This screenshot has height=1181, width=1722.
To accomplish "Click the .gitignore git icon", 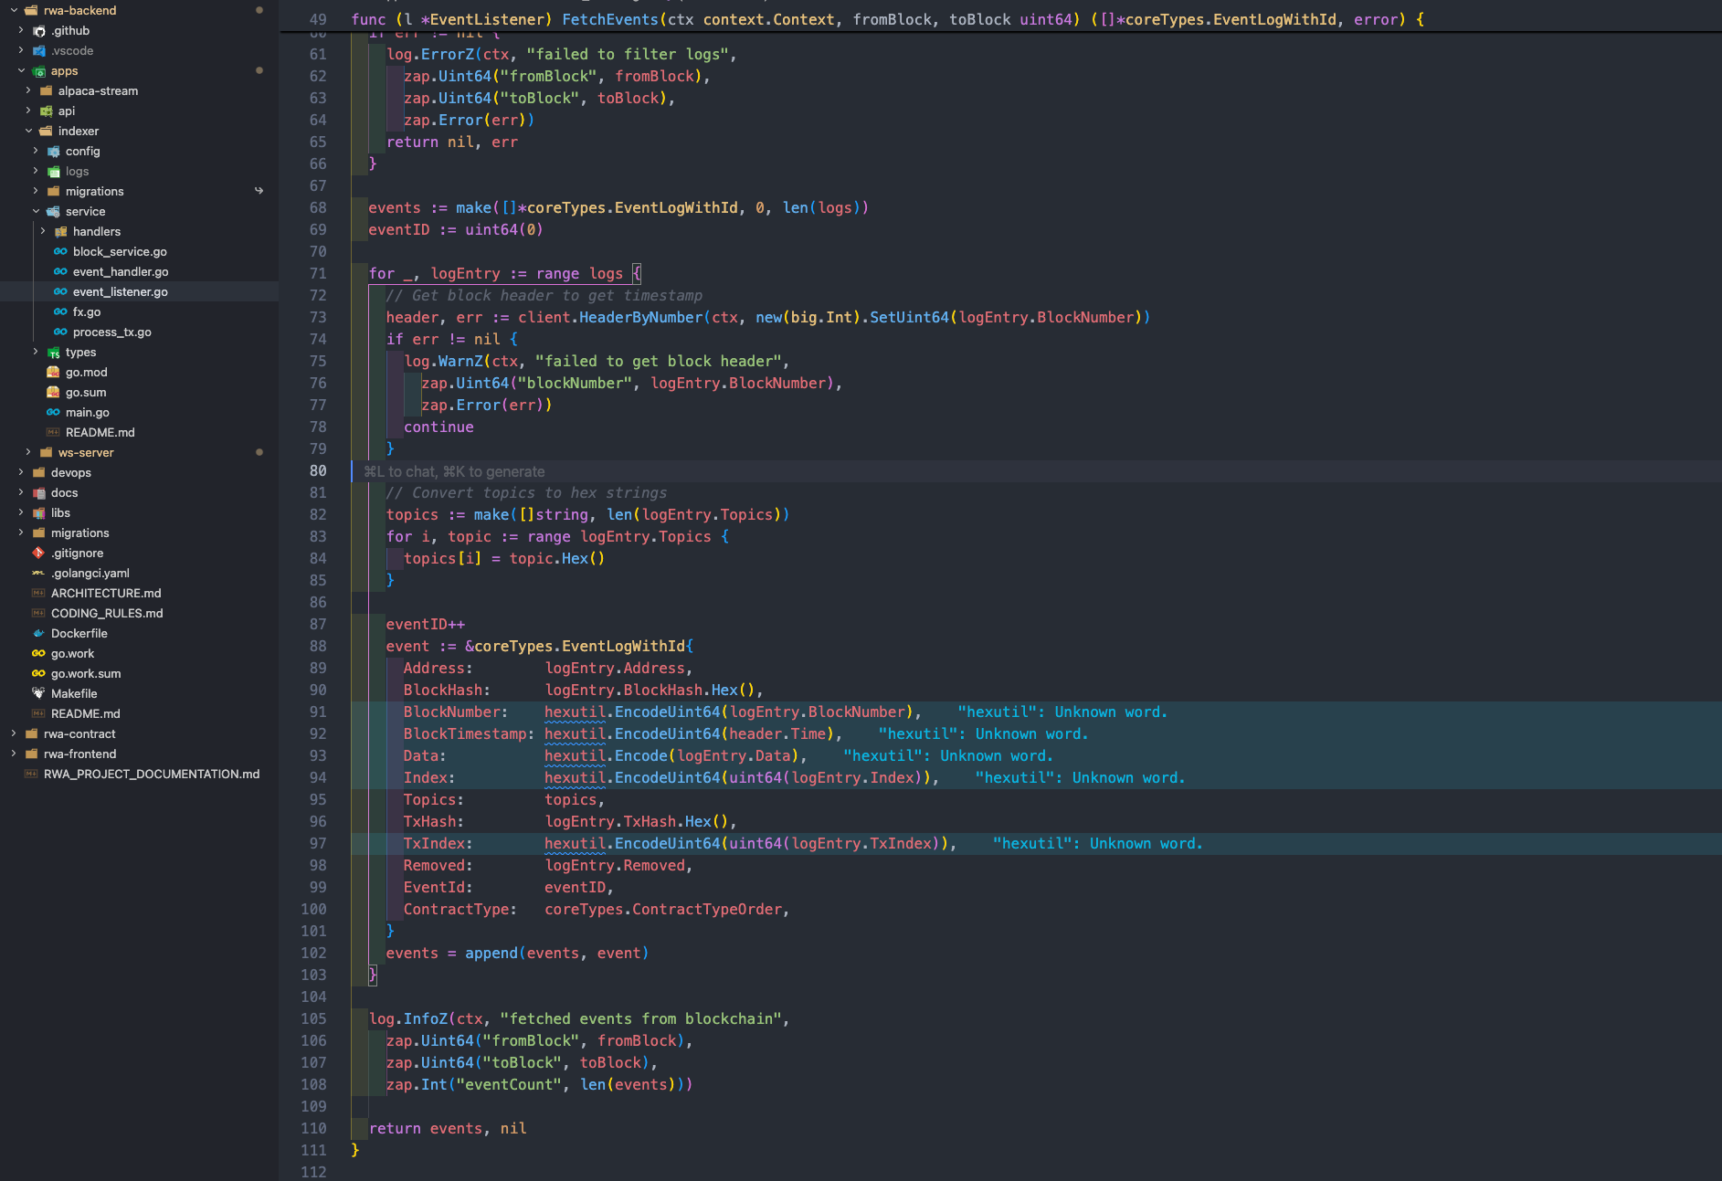I will [x=38, y=553].
